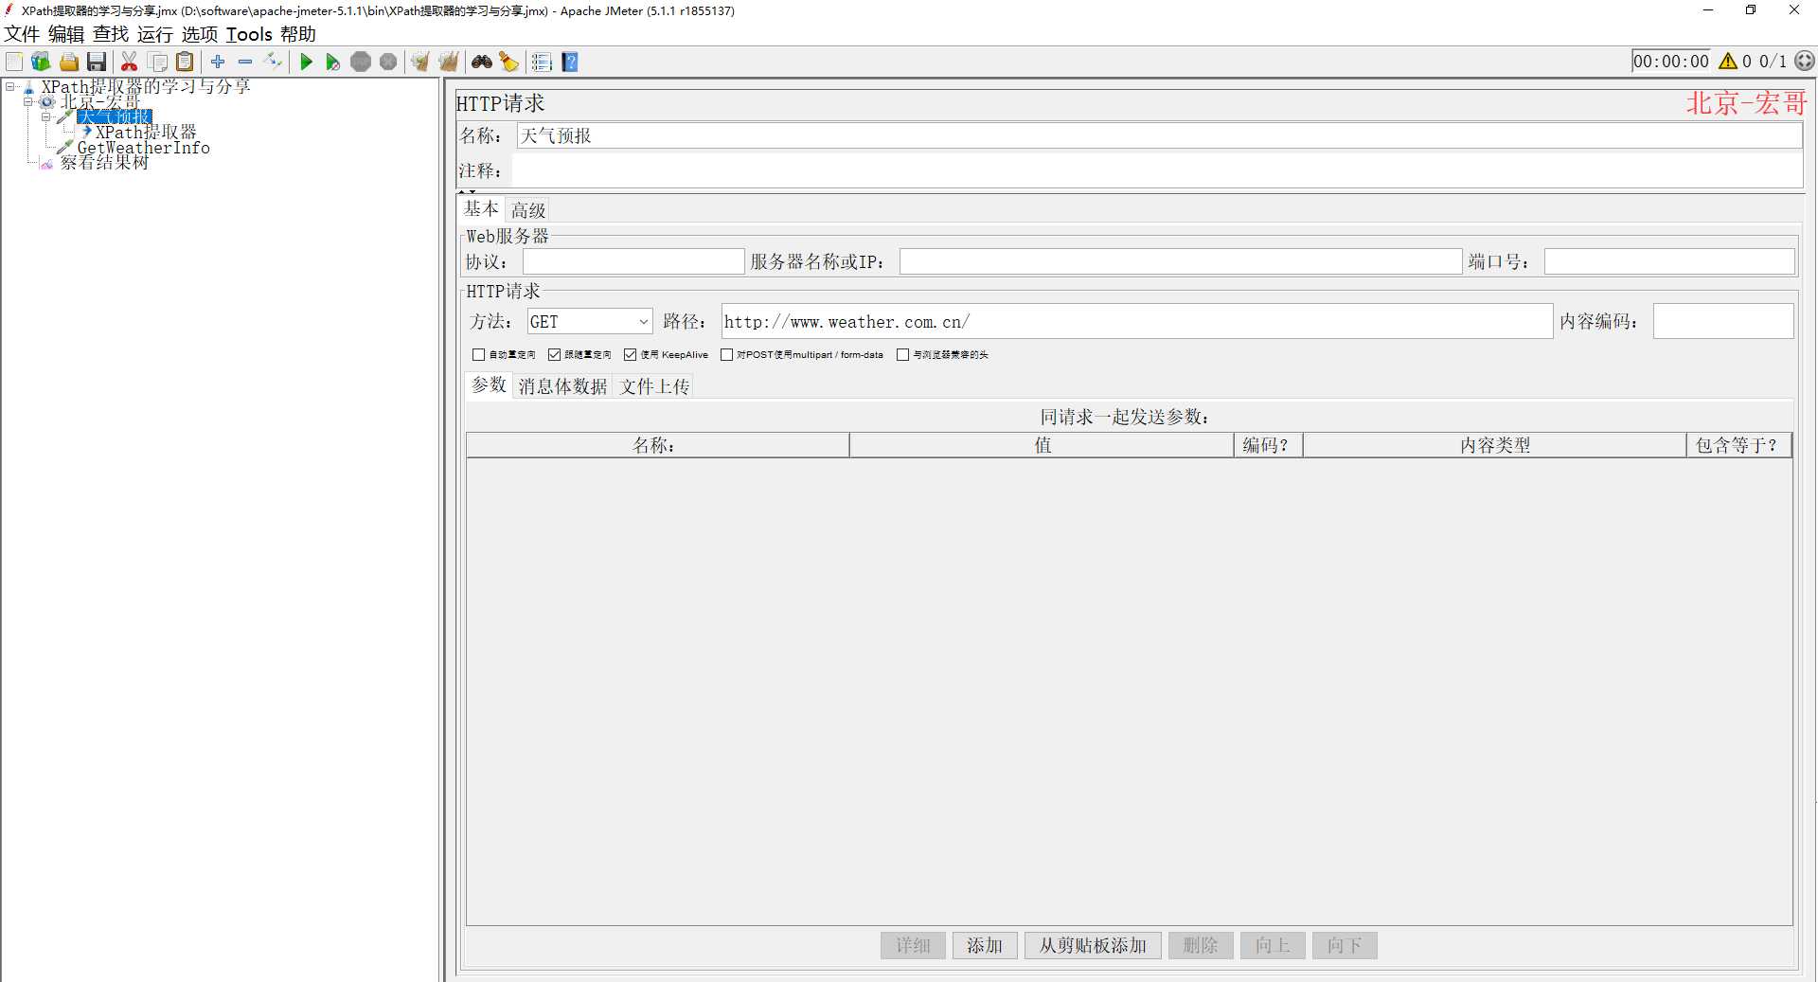Click the Cut scissors icon

(130, 62)
